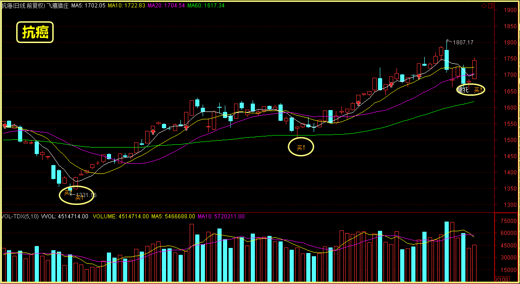Select the MA60: 1617.34 readout
The width and height of the screenshot is (520, 284).
click(x=206, y=6)
